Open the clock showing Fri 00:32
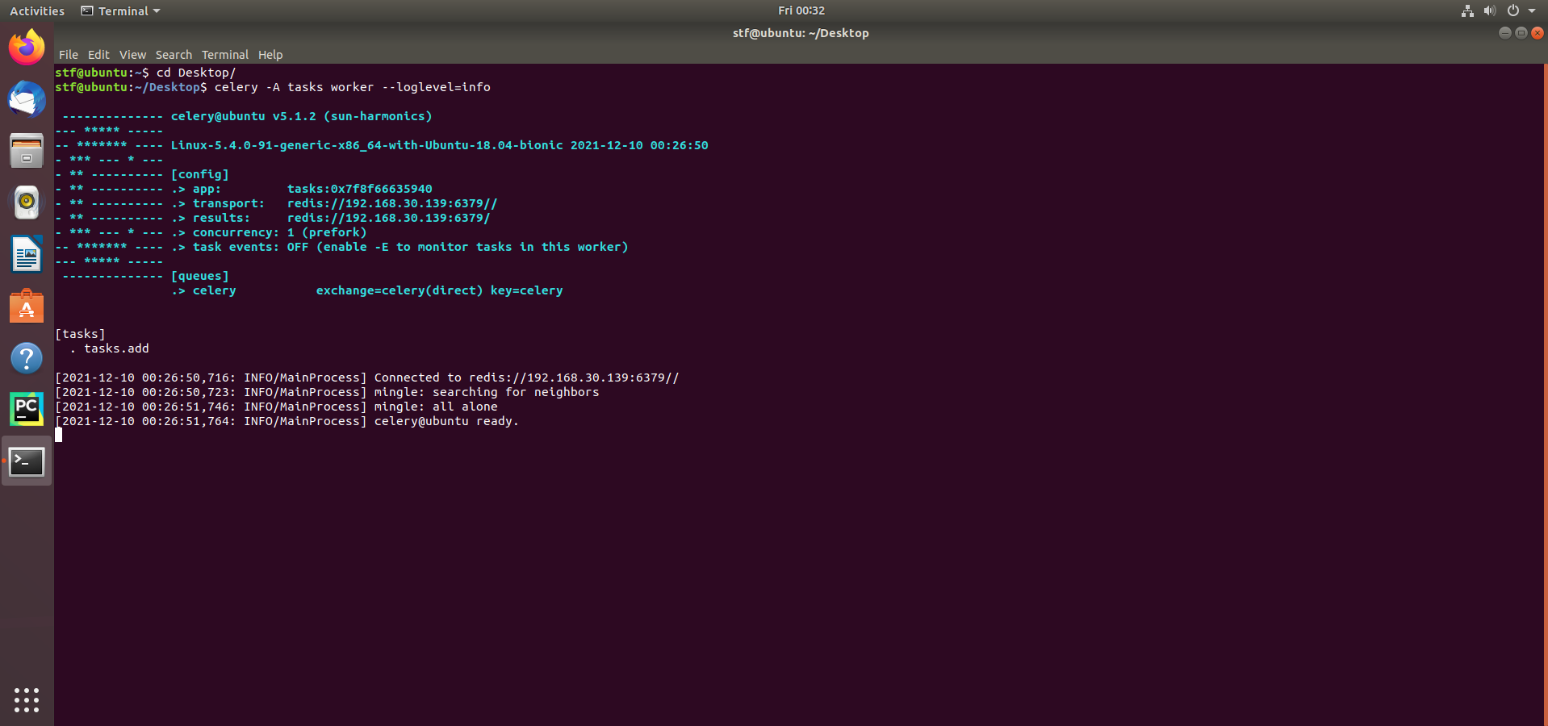1548x726 pixels. click(x=801, y=10)
